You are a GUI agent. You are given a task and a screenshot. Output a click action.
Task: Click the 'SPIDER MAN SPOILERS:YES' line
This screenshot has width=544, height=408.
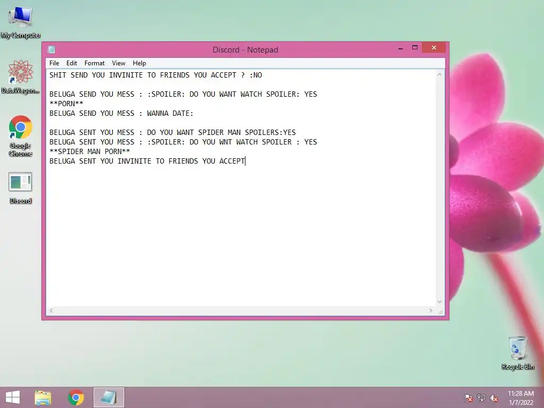pos(173,132)
